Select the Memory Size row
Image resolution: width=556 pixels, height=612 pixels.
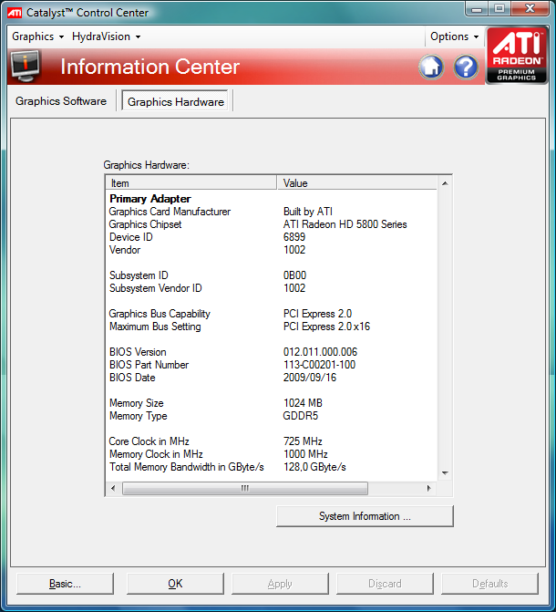click(272, 403)
